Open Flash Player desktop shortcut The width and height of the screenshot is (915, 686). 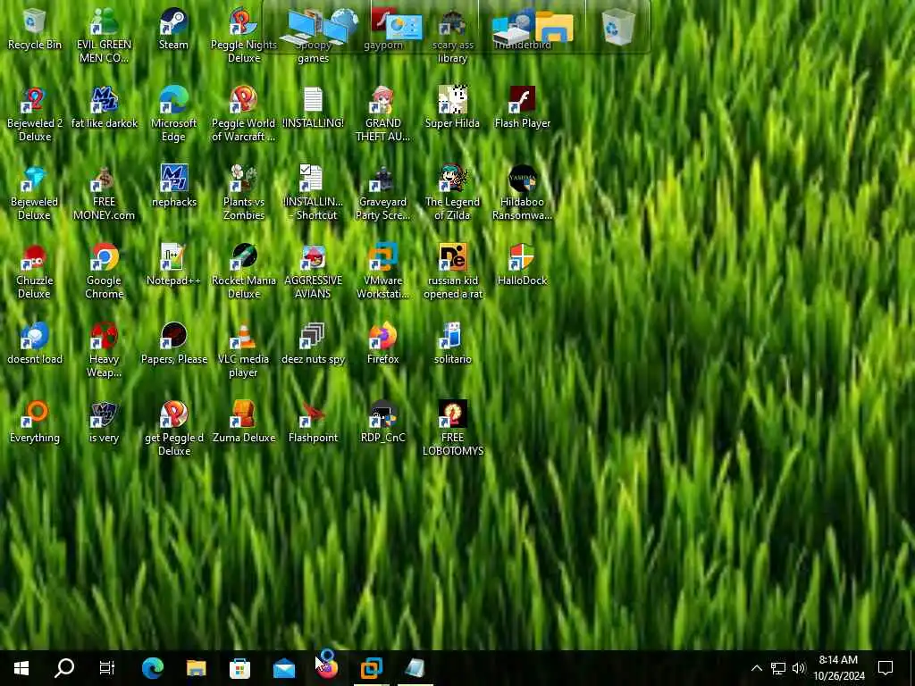(x=522, y=108)
